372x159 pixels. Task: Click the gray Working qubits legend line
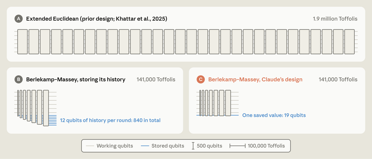[x=90, y=146]
